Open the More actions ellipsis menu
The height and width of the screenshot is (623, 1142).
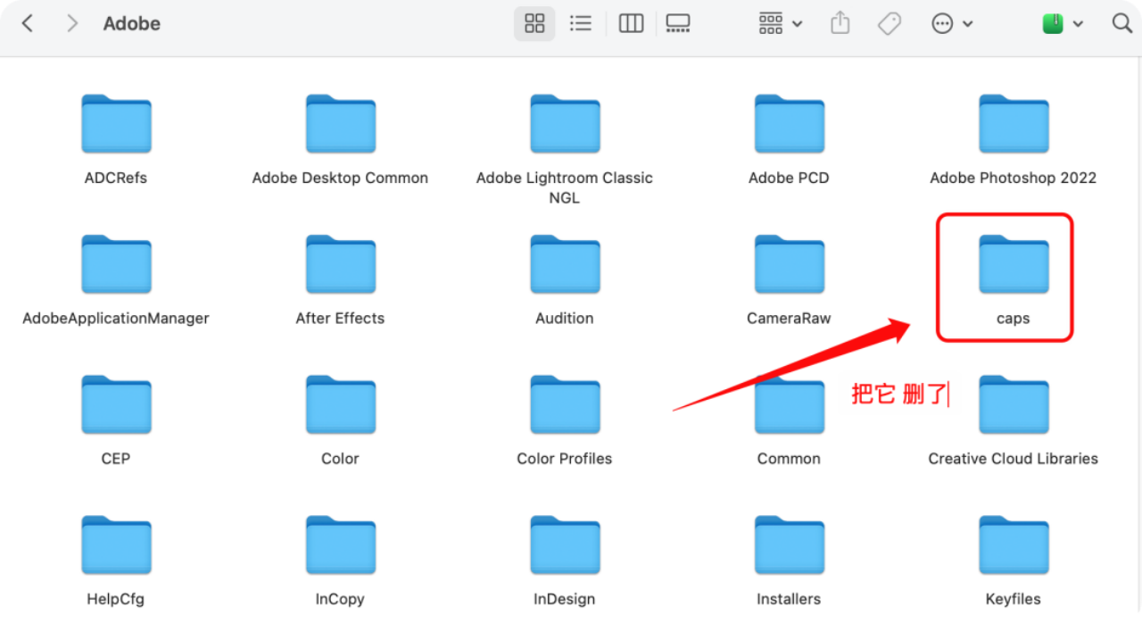tap(952, 24)
